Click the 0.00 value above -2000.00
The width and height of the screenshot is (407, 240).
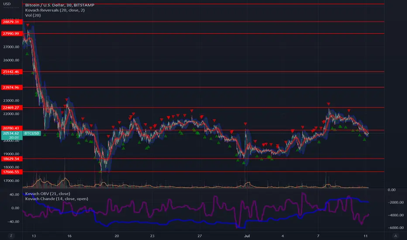[392, 190]
